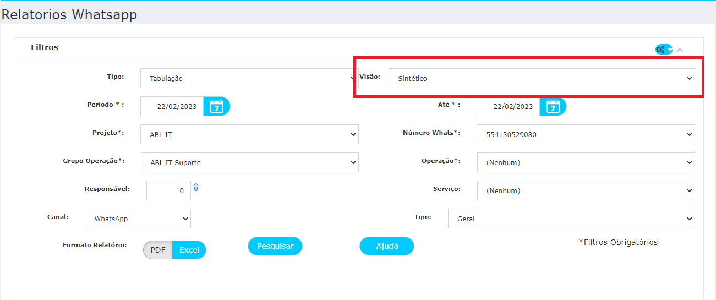The image size is (716, 300).
Task: Click the Formato Relatório label
Action: [x=95, y=244]
